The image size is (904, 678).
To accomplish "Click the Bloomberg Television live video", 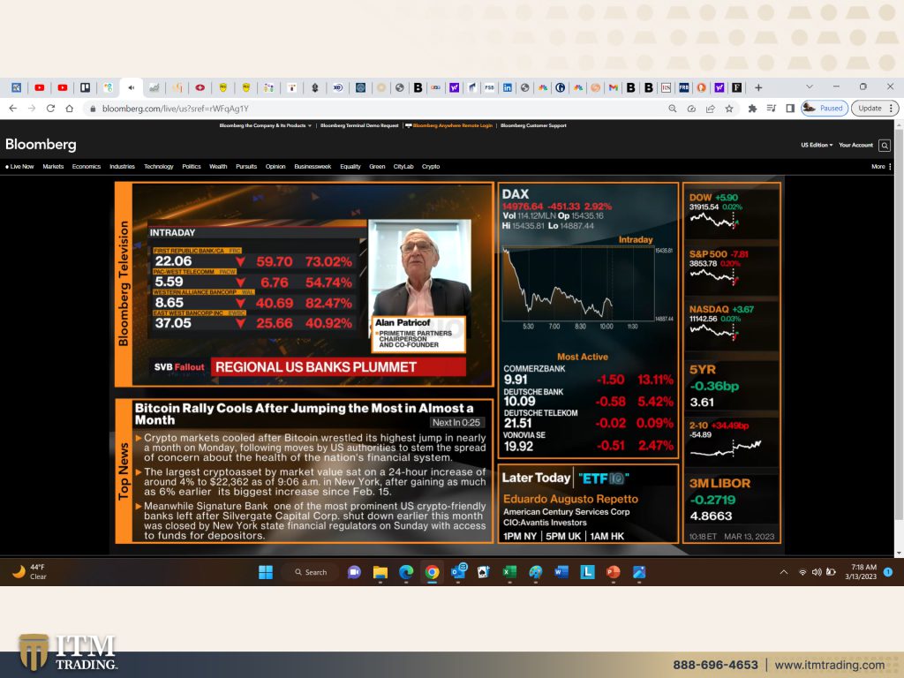I will [x=313, y=285].
